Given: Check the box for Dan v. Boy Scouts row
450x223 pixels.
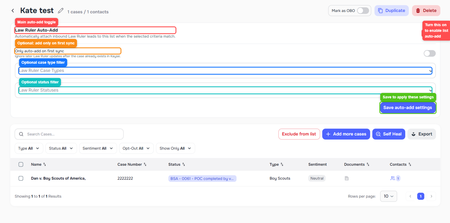Looking at the screenshot, I should (x=21, y=179).
